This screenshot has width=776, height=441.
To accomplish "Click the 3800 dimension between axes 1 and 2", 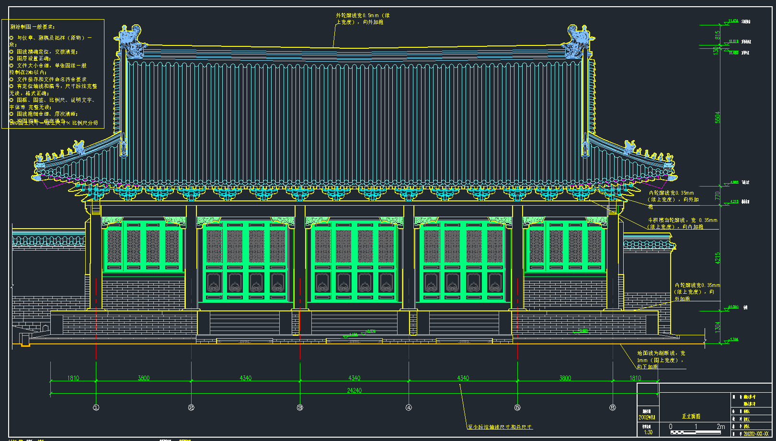I will pos(144,378).
